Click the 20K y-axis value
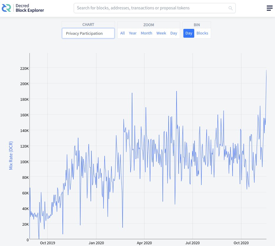Image resolution: width=275 pixels, height=246 pixels. (25, 224)
